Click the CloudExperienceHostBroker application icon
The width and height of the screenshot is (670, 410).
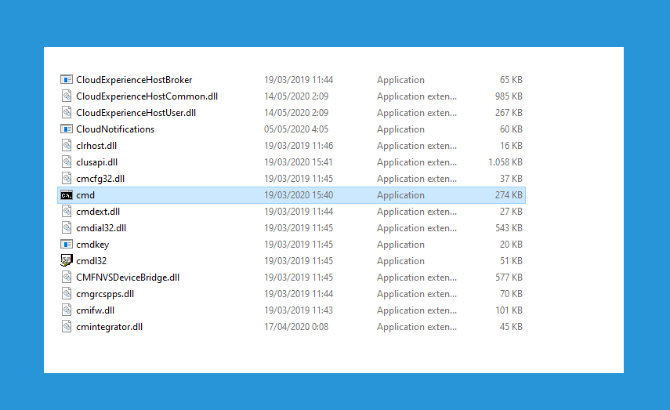point(67,79)
